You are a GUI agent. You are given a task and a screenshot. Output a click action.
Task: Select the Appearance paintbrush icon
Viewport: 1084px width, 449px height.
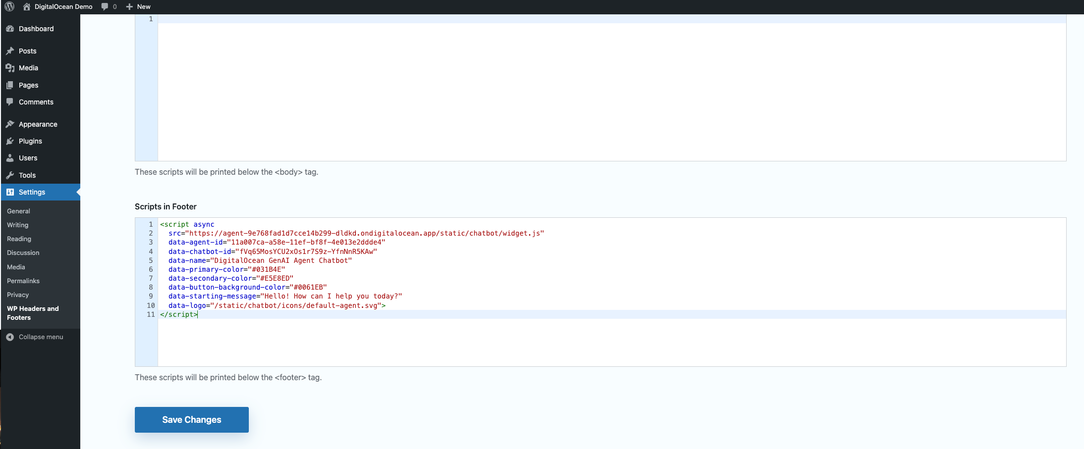click(10, 124)
